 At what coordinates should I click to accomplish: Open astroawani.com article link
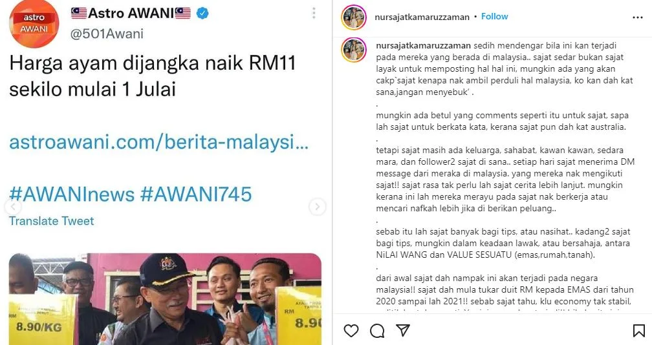[x=159, y=142]
